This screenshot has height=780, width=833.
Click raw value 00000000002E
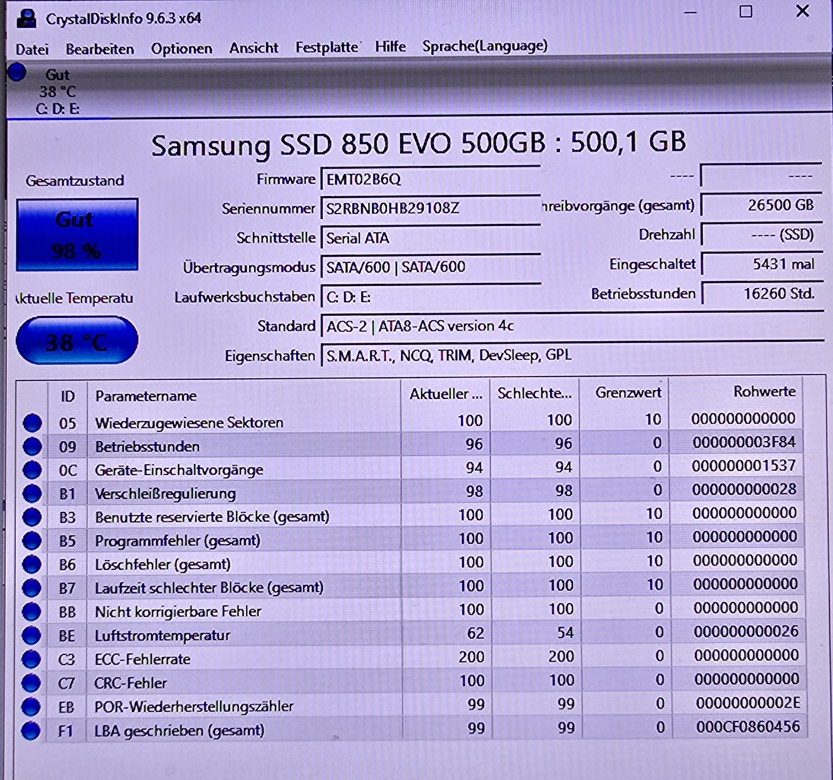(x=748, y=703)
